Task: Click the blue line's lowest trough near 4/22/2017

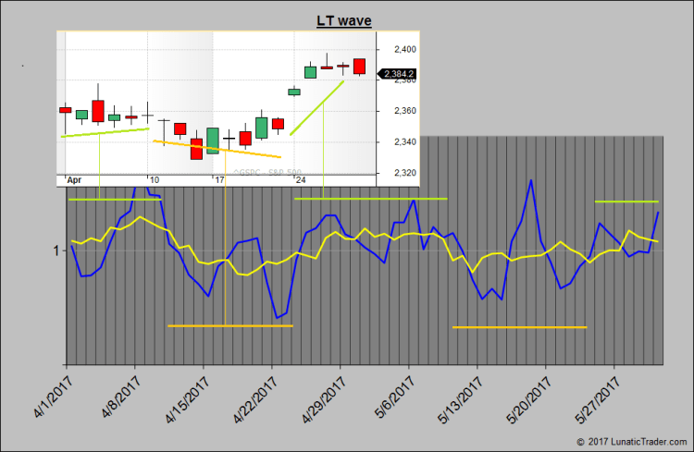Action: (x=277, y=318)
